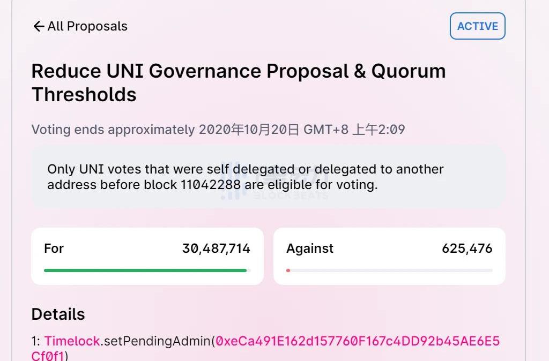Click the green For votes progress bar
The image size is (549, 361).
(x=145, y=270)
